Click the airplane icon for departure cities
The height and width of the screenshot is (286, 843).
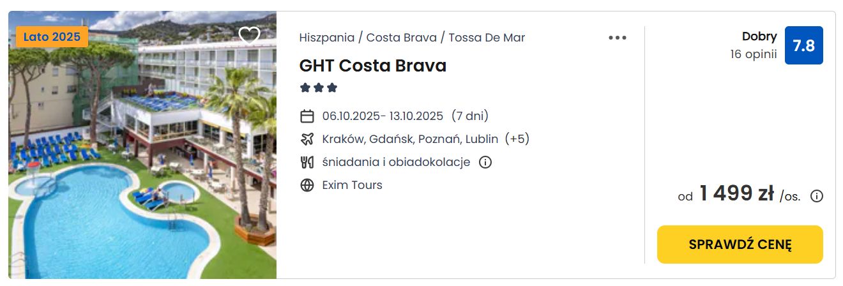coord(307,139)
